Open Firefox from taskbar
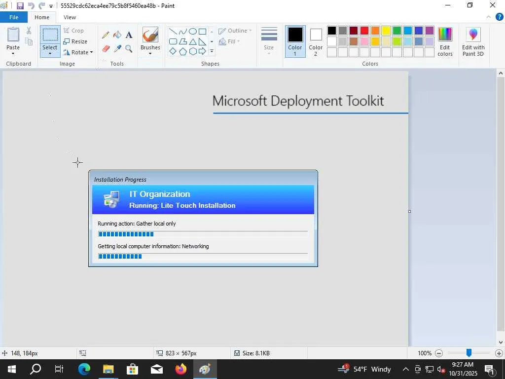Viewport: 505px width, 379px height. [180, 369]
